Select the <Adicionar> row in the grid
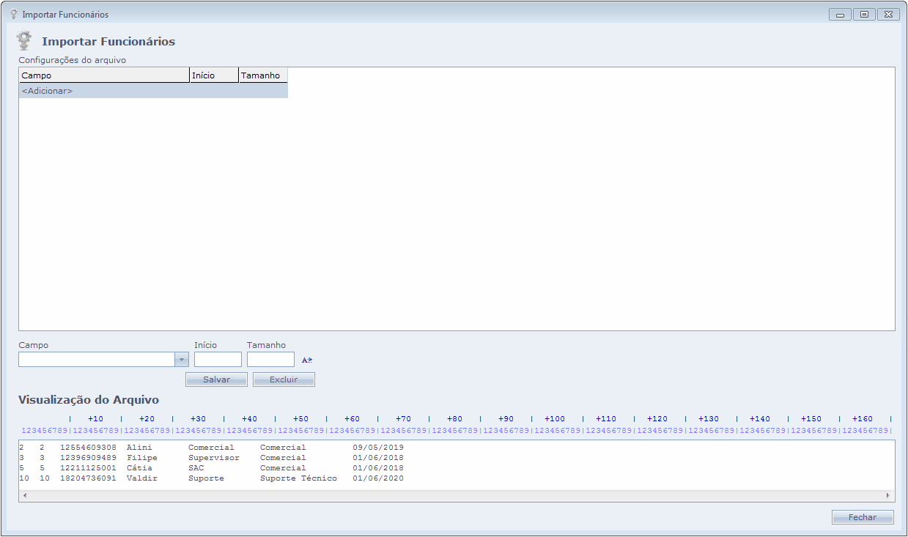 click(x=152, y=91)
